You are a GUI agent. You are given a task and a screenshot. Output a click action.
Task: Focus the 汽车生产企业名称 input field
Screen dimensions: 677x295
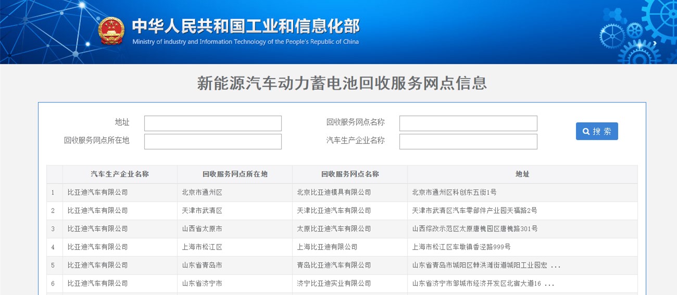(x=468, y=142)
